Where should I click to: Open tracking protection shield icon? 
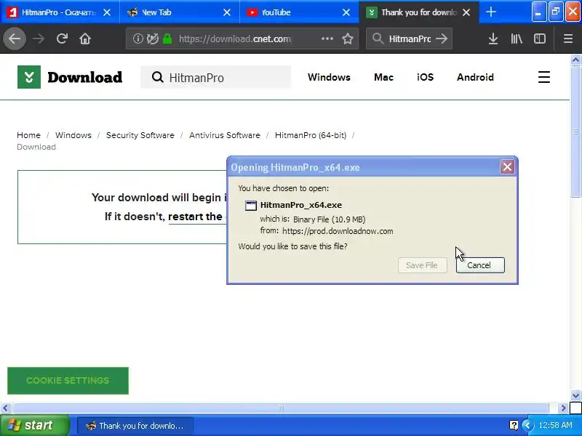pos(153,39)
